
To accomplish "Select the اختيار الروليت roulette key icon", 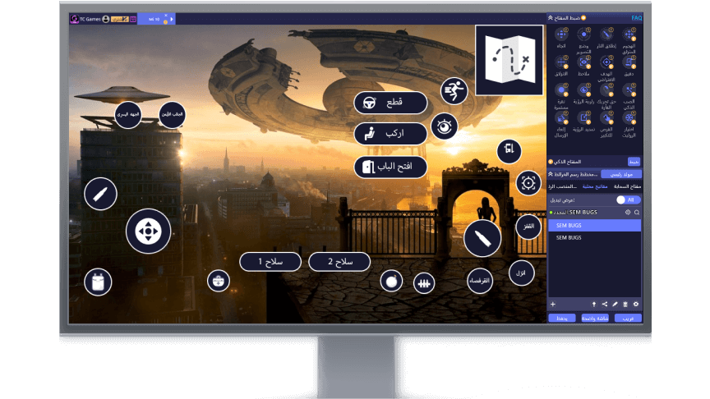I will (x=629, y=118).
